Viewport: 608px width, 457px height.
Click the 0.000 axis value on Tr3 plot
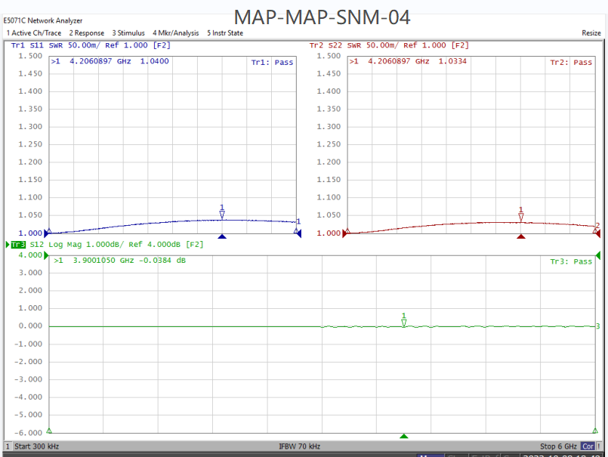click(30, 326)
